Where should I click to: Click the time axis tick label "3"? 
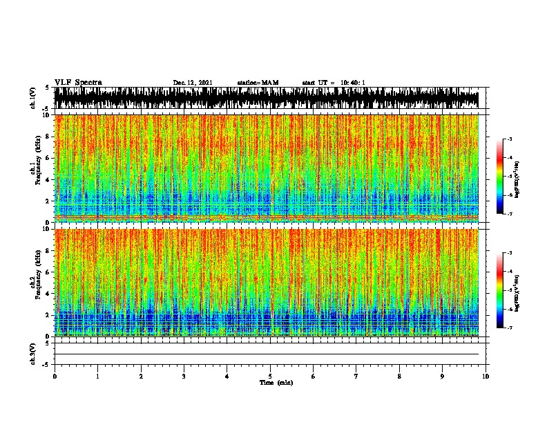(184, 376)
